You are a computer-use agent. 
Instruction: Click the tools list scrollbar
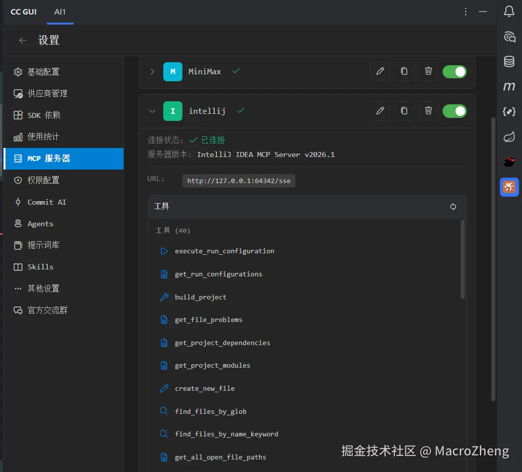pyautogui.click(x=462, y=259)
